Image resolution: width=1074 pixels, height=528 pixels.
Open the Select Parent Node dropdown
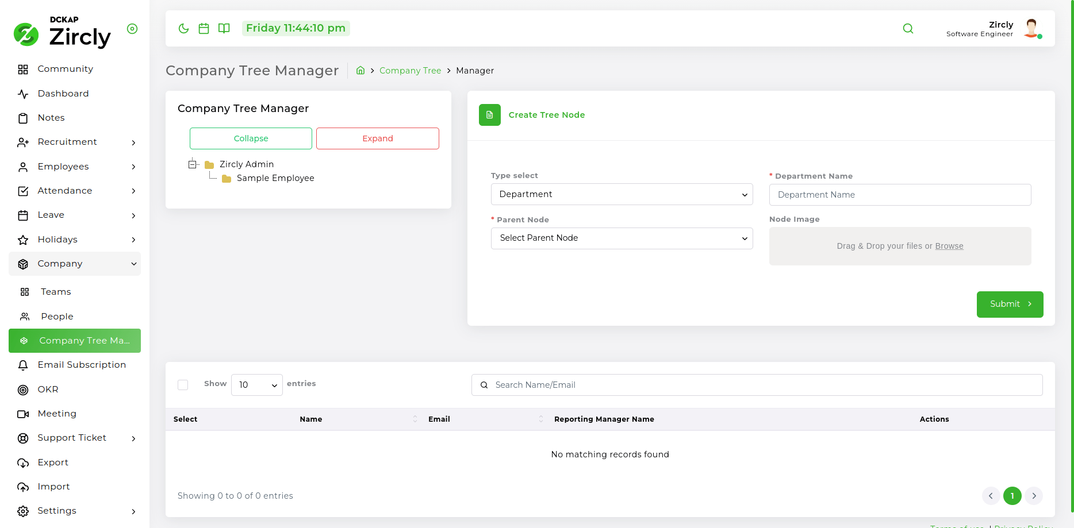click(622, 238)
